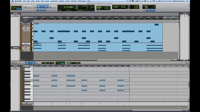Click the Markers ruler label

25,21
